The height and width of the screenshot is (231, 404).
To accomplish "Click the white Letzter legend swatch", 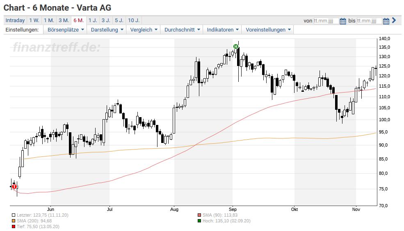I will coord(14,215).
